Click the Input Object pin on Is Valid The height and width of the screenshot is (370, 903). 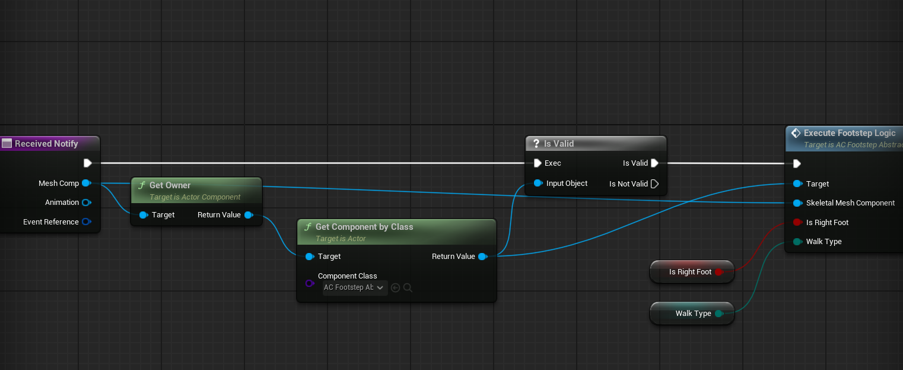538,183
